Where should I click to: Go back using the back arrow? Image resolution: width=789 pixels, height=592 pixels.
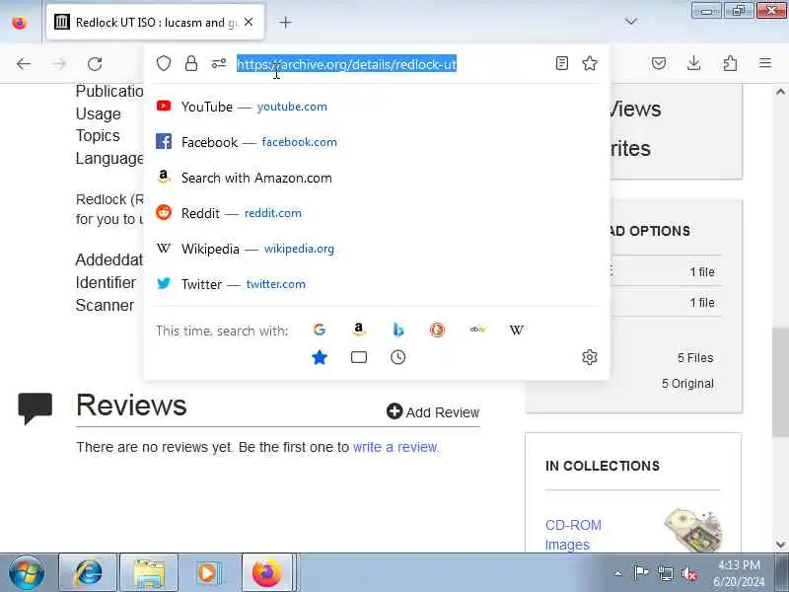coord(24,64)
